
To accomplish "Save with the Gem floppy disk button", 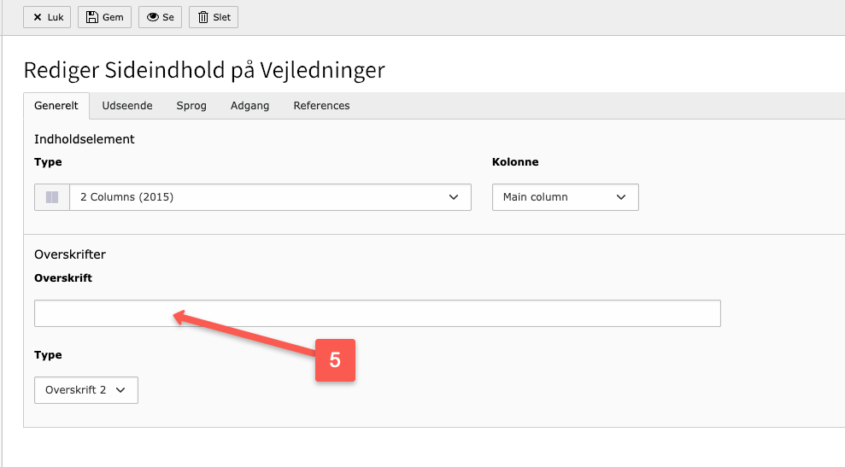I will (x=104, y=17).
